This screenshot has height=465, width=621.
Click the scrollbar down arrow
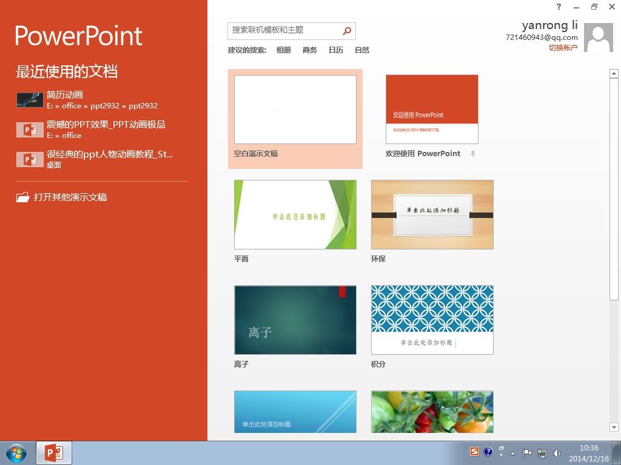pyautogui.click(x=614, y=427)
